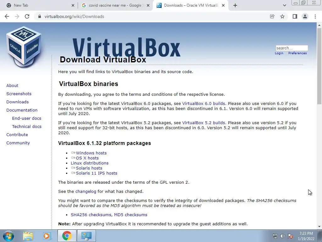Open the Preferences link
Viewport: 322px width, 242px height.
[297, 53]
